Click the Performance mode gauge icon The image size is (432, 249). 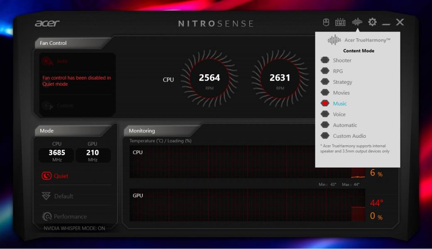click(47, 217)
